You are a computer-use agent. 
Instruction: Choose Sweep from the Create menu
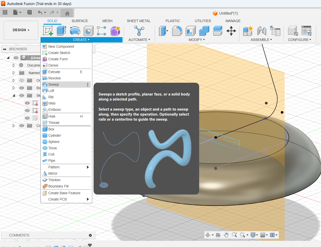tap(66, 84)
